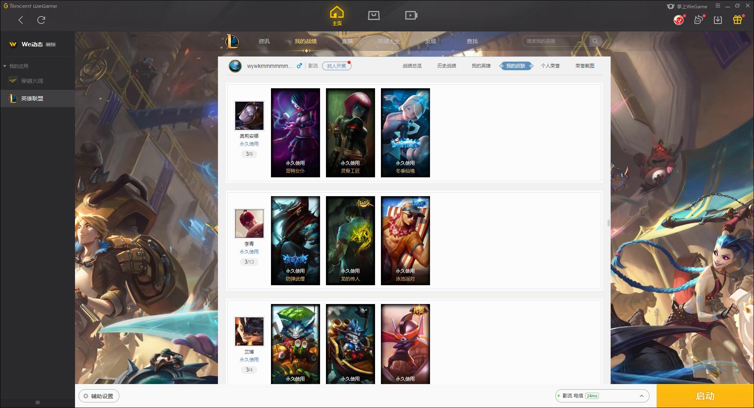Click the 掌上WeGame link
This screenshot has width=754, height=408.
[x=687, y=6]
